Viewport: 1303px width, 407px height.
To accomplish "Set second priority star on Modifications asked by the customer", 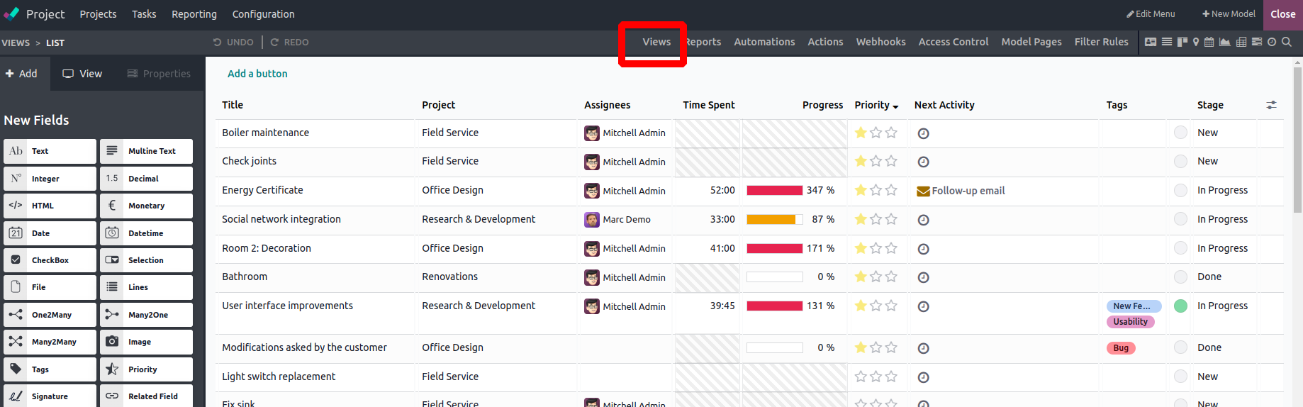I will 876,347.
